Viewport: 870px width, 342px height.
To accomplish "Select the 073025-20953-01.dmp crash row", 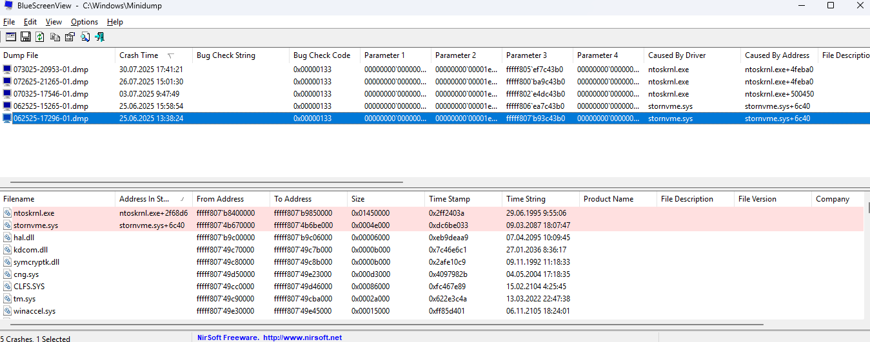I will coord(435,70).
